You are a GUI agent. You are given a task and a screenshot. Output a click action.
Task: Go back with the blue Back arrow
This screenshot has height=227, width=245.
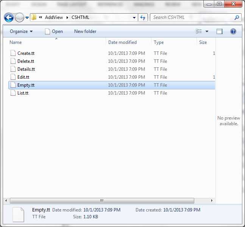(x=9, y=17)
